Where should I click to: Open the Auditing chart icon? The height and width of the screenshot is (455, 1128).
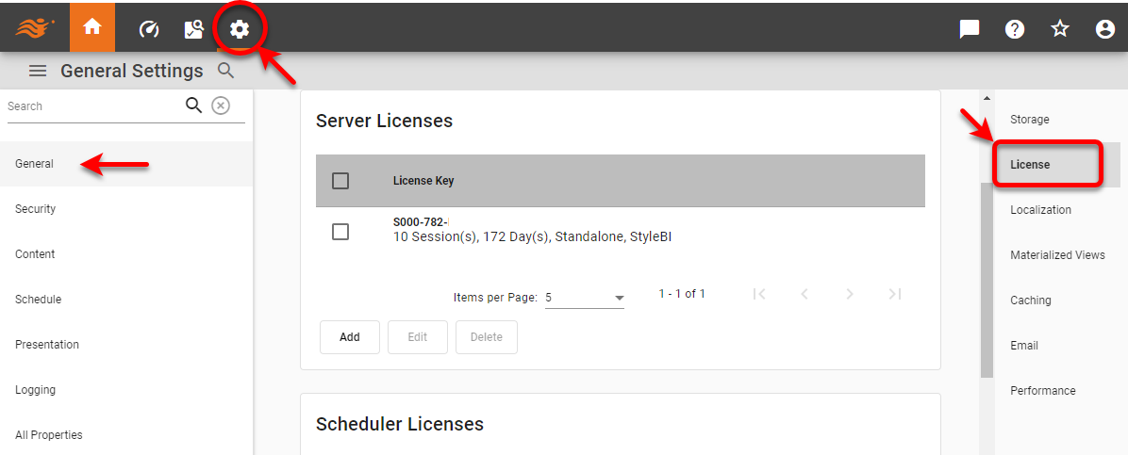(x=194, y=29)
